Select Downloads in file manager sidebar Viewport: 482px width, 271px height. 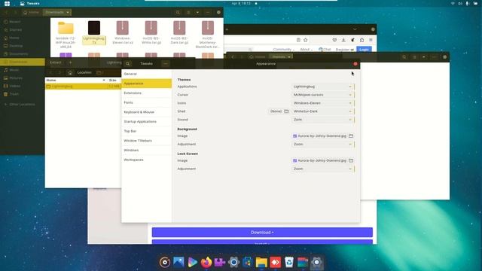23,62
